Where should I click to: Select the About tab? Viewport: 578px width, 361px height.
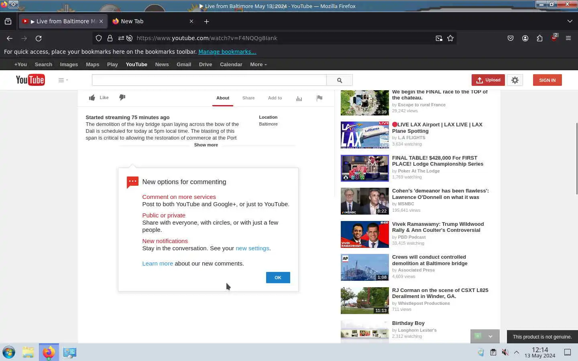click(223, 98)
